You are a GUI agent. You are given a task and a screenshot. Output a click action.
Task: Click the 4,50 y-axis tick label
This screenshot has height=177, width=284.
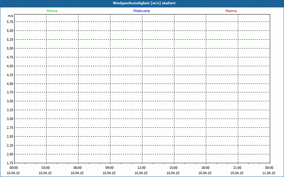(x=10, y=66)
